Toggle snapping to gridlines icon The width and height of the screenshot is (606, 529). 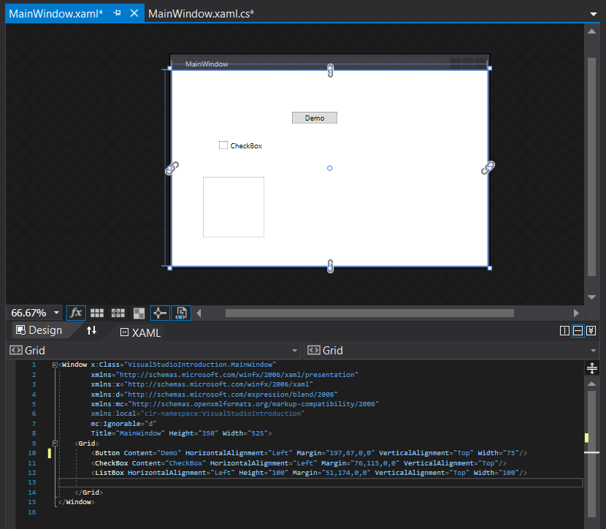(118, 313)
